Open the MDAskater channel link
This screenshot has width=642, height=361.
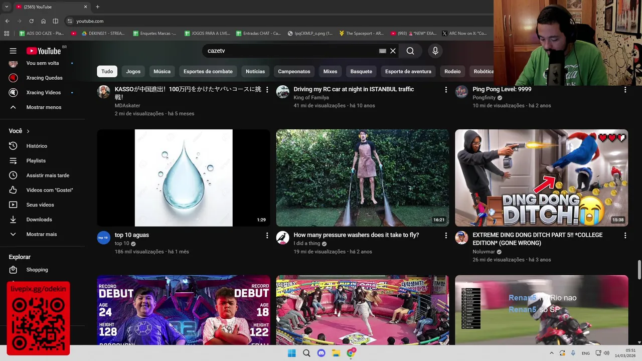pyautogui.click(x=127, y=106)
